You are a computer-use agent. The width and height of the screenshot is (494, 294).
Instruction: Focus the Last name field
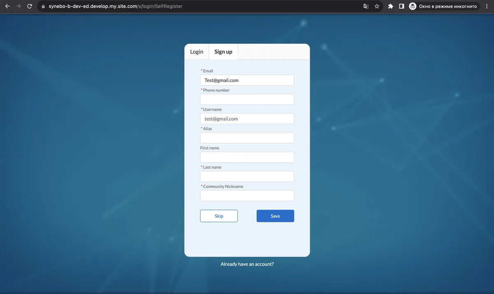point(247,176)
